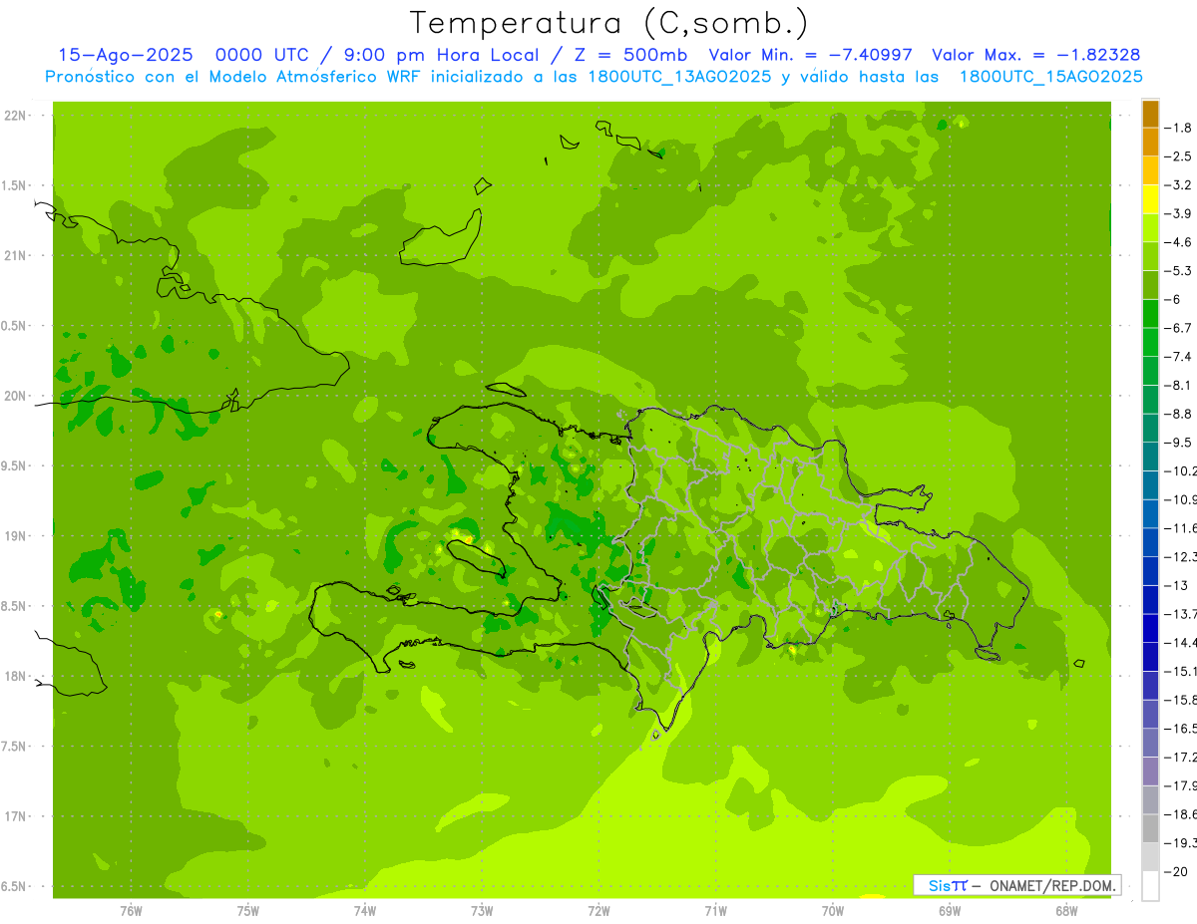The image size is (1197, 924).
Task: Pick the legend swatch between -4.6 and -5.3
Action: [x=1150, y=257]
